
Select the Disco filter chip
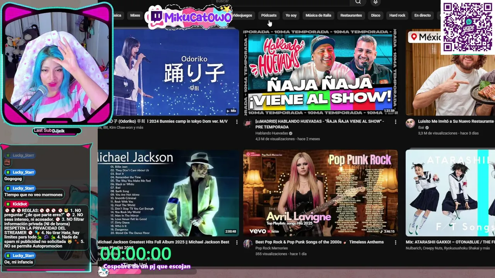[376, 15]
